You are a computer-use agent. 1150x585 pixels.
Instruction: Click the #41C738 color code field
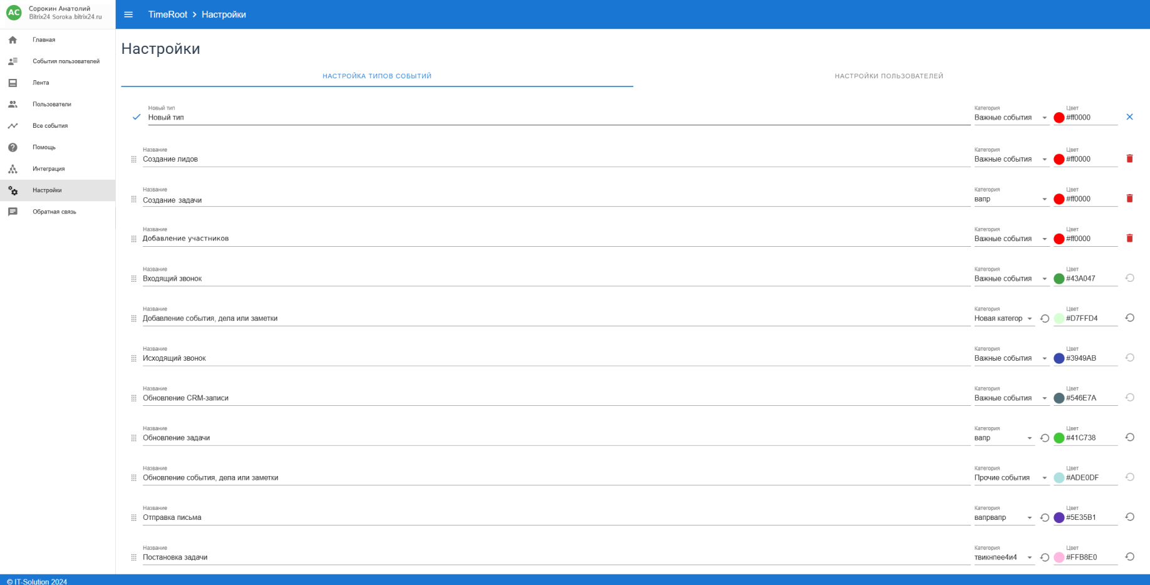[x=1091, y=438]
